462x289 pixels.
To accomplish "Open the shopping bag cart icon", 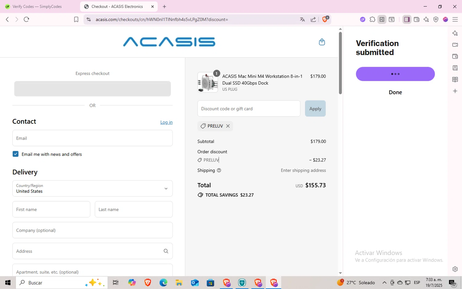I will pos(322,42).
